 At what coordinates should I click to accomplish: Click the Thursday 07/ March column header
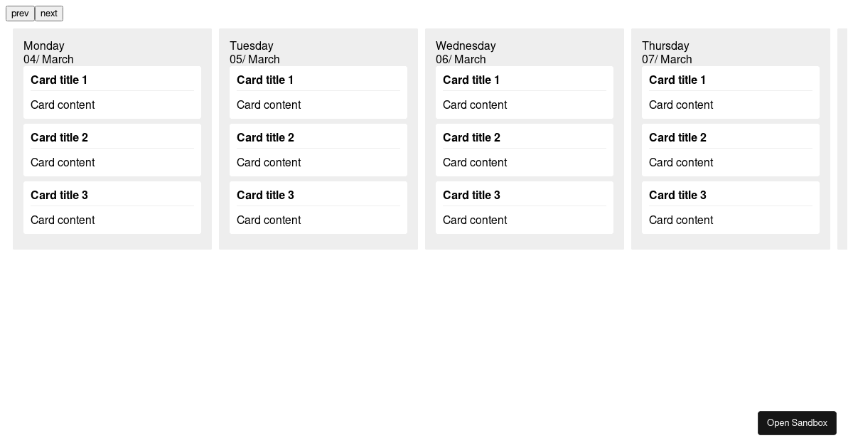point(667,52)
